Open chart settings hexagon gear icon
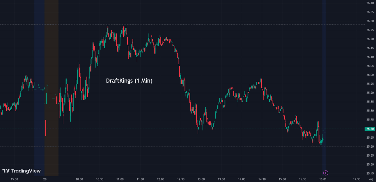This screenshot has height=182, width=376. coord(370,179)
